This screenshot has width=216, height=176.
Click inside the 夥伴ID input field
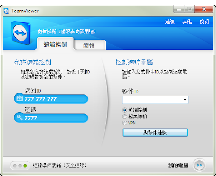pyautogui.click(x=153, y=100)
